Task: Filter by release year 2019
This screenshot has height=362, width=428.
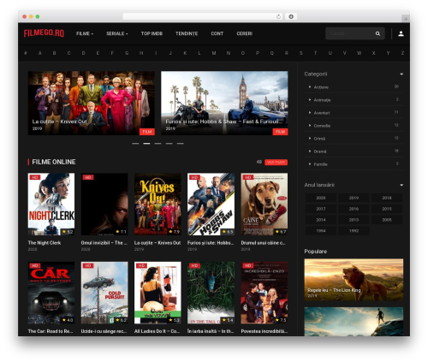Action: click(x=354, y=198)
